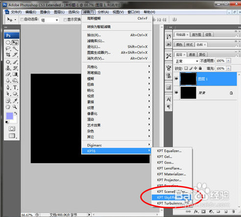Switch to the 直方图 tab
The height and width of the screenshot is (217, 241).
[x=196, y=34]
